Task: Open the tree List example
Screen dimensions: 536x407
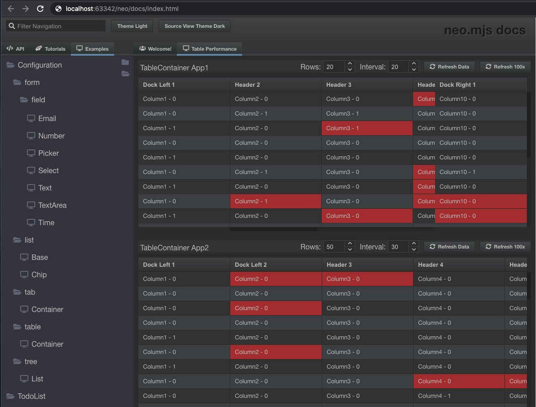Action: pos(32,379)
